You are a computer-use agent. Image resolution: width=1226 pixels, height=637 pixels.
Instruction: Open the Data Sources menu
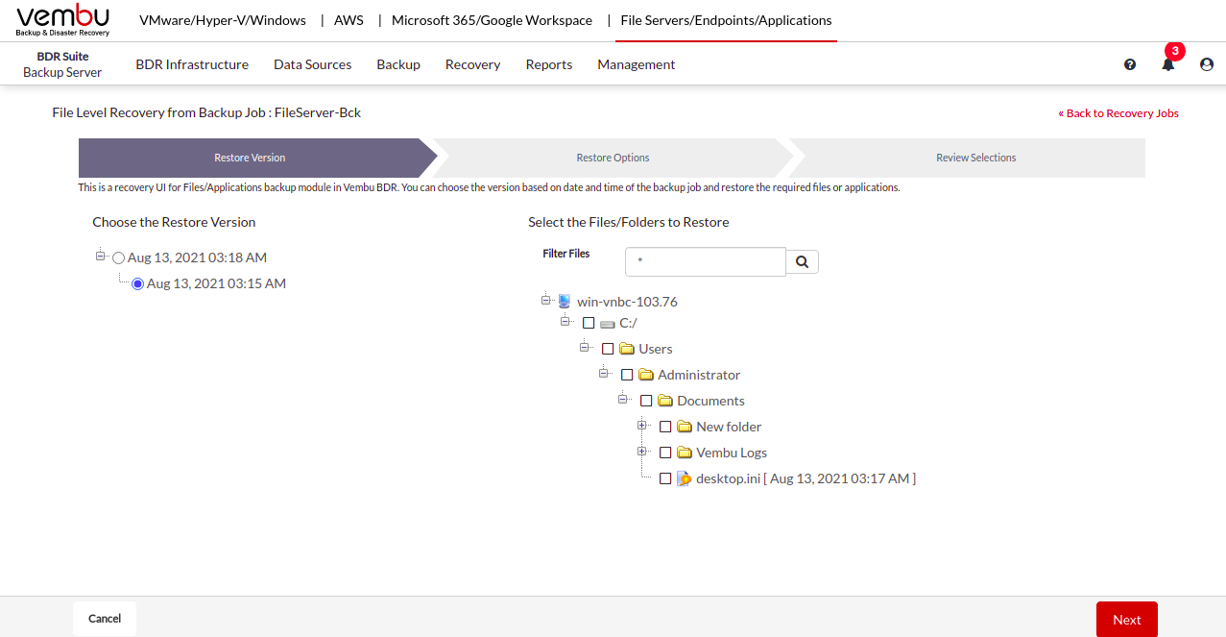click(x=313, y=64)
